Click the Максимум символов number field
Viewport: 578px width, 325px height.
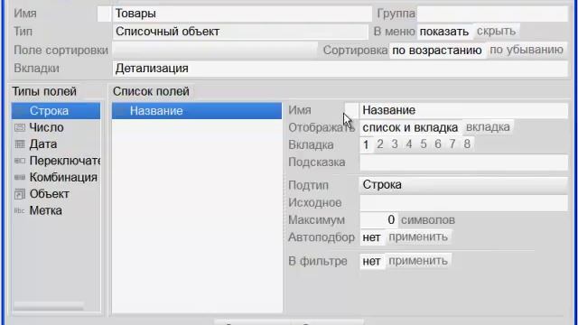click(378, 220)
